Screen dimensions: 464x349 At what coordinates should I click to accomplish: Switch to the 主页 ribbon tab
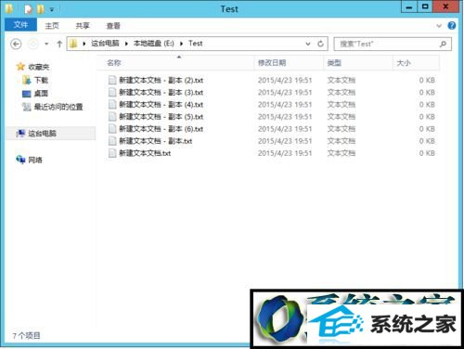52,26
